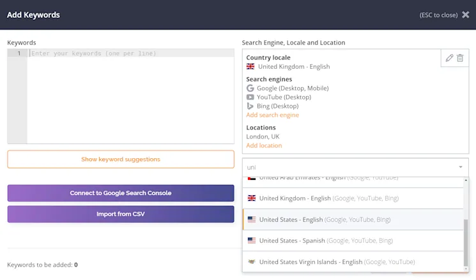Select United States Virgin Islands - English
Viewport: 476px width, 280px height.
click(310, 262)
